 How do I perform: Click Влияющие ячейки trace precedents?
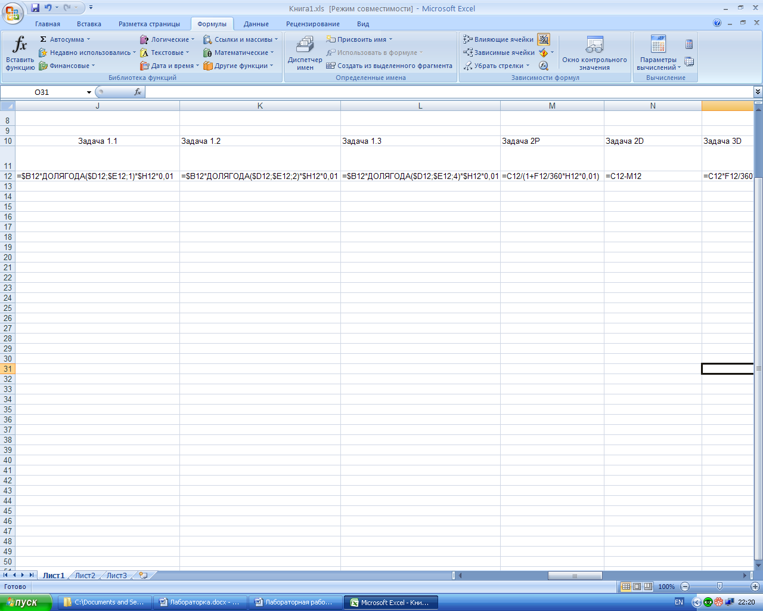(498, 39)
